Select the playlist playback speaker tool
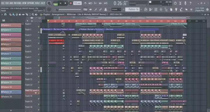Screen dimensions: 210x112 36,15
